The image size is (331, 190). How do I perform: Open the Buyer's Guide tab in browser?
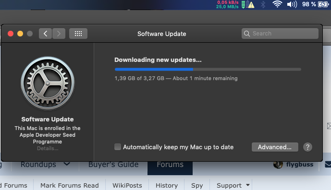click(x=113, y=164)
